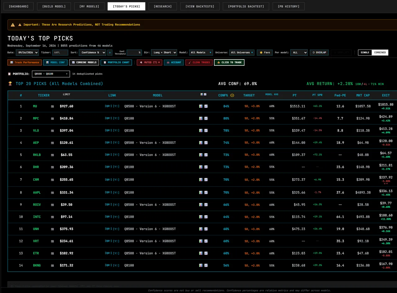Click the small gray icon beside ticker AAPL
This screenshot has height=293, width=397.
click(52, 193)
